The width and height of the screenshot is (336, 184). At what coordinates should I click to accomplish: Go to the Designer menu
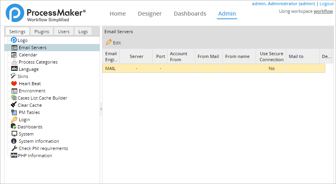(150, 14)
